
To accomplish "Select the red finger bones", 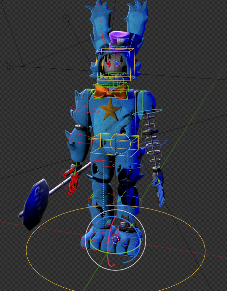I will tap(71, 183).
